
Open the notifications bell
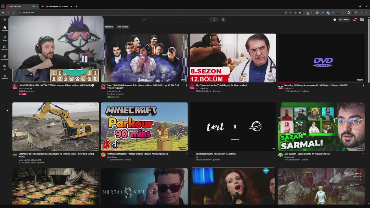(x=354, y=20)
